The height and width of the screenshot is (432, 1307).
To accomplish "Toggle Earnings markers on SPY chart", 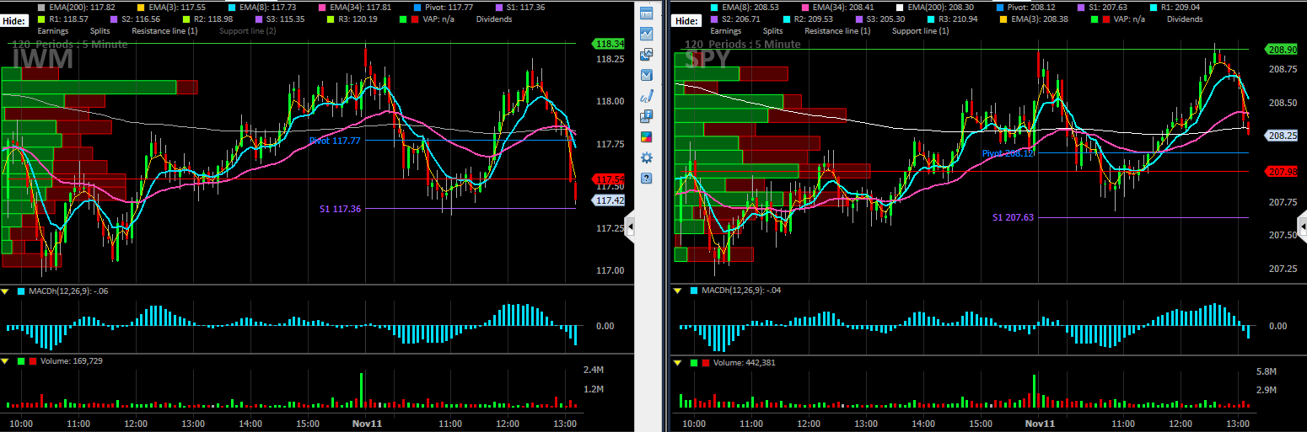I will point(726,30).
